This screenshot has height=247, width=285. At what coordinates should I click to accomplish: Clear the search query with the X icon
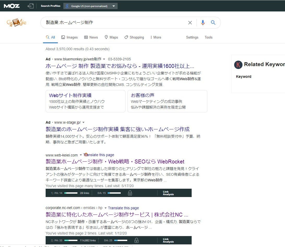click(190, 22)
